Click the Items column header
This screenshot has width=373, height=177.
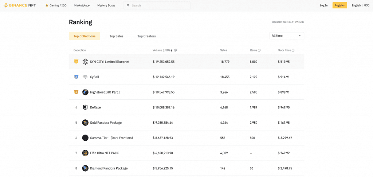253,50
